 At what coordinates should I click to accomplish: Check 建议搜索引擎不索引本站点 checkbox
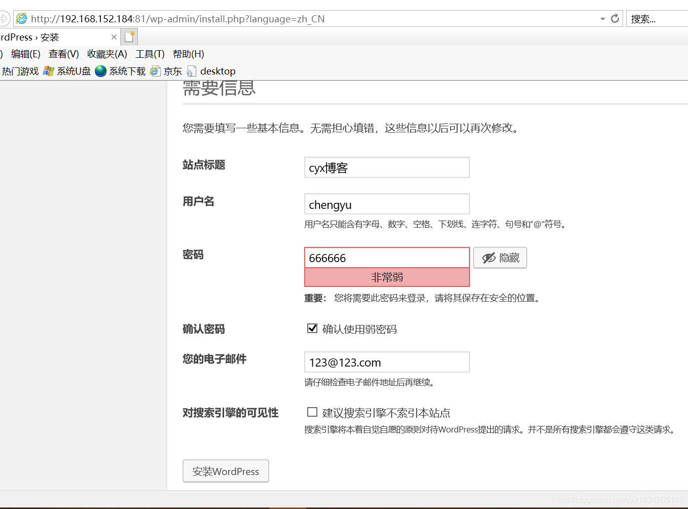(x=312, y=412)
